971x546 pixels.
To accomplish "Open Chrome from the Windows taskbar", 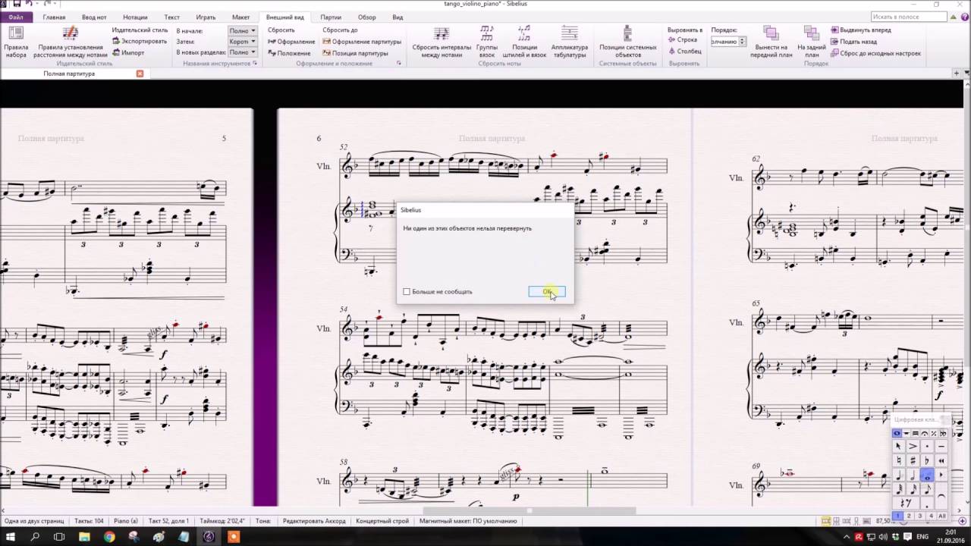I will 109,537.
